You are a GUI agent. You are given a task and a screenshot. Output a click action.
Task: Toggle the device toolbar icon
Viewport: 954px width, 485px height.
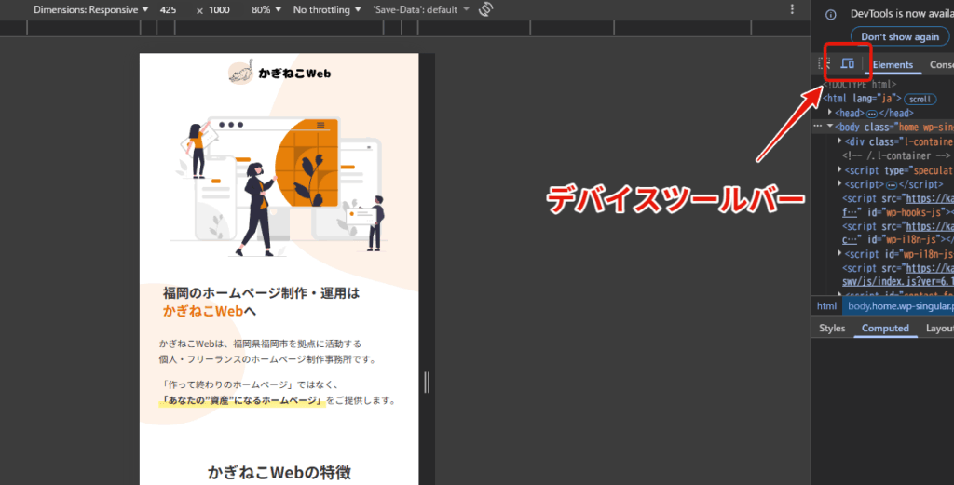(x=848, y=64)
